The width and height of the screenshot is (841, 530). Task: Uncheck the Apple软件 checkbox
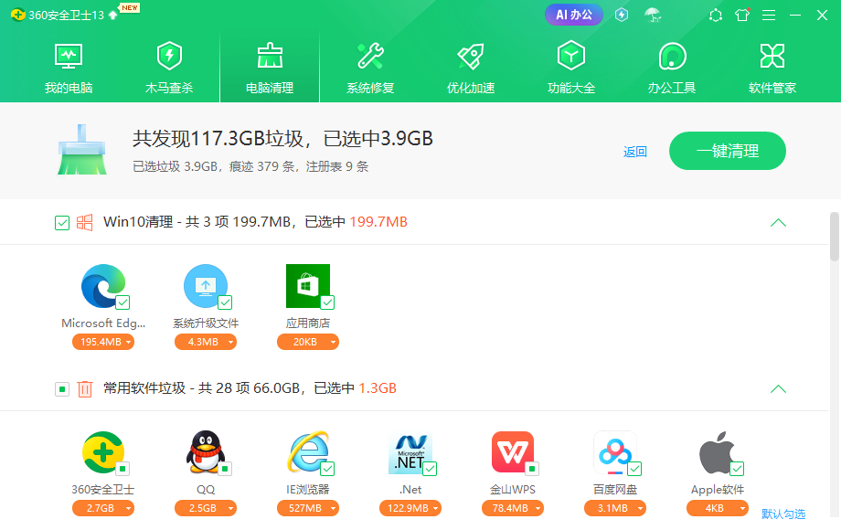(x=738, y=469)
